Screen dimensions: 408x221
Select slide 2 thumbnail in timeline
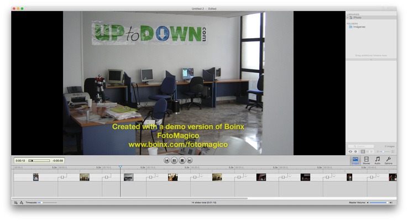pyautogui.click(x=85, y=177)
